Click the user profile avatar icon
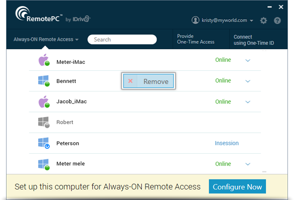 tap(195, 20)
